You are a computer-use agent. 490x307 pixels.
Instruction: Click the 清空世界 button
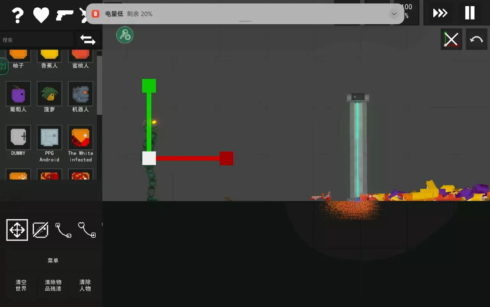(21, 285)
